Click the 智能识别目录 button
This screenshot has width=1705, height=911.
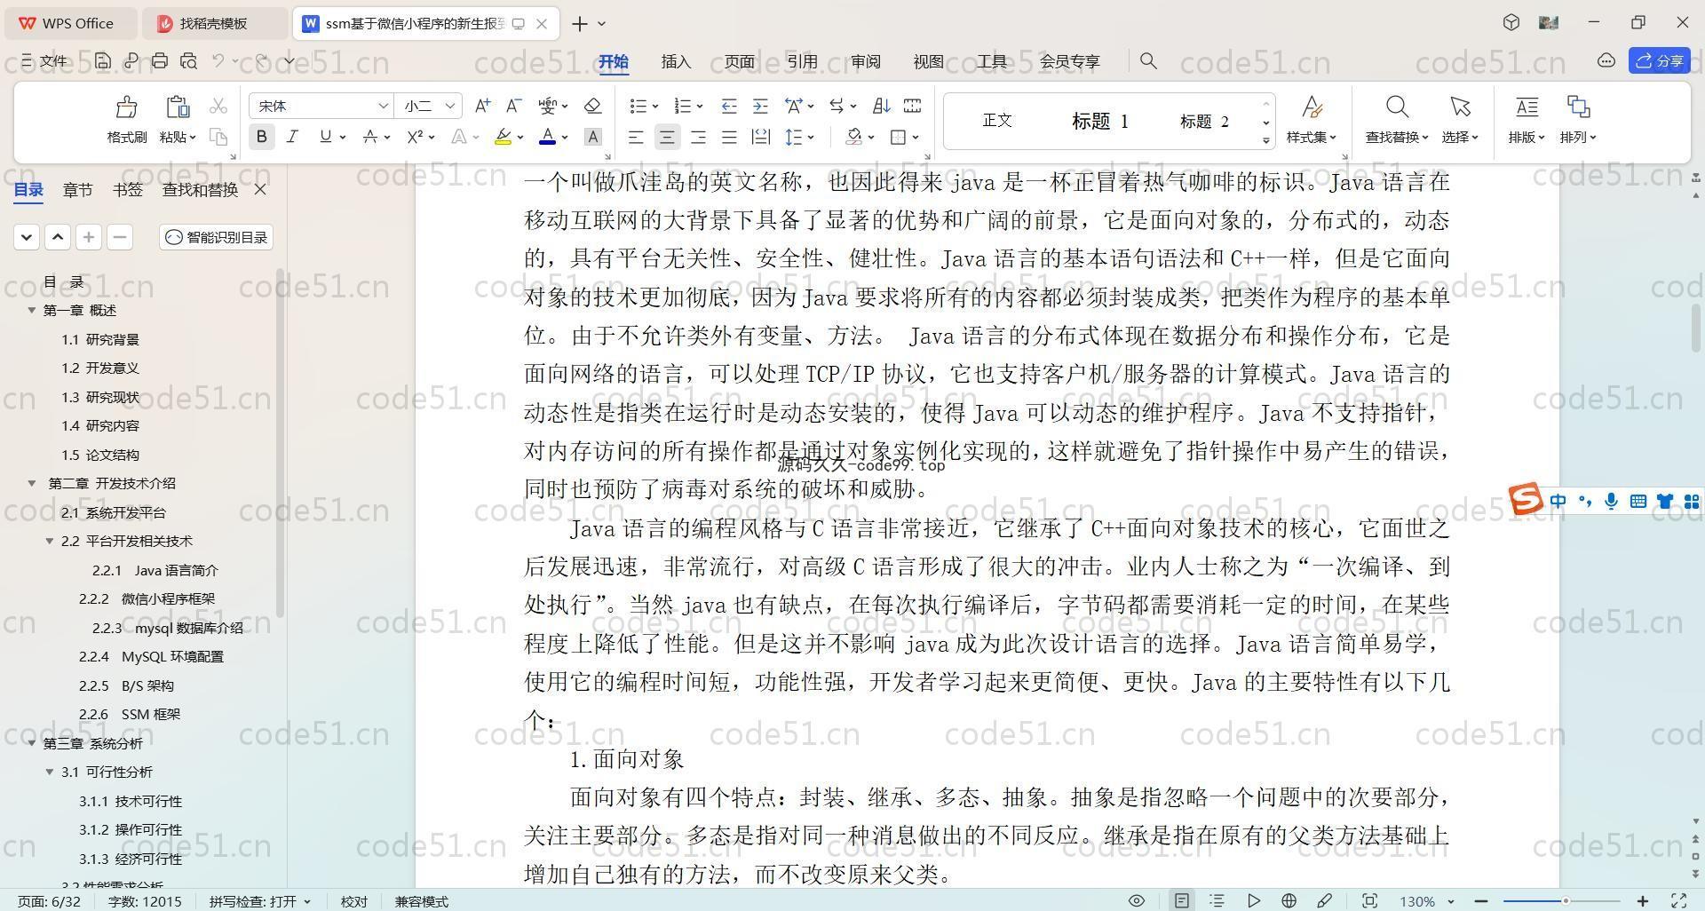point(217,237)
